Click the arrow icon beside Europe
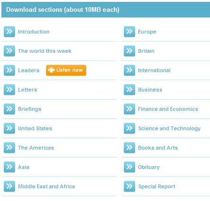Screen dimensions: 210x201 129,32
